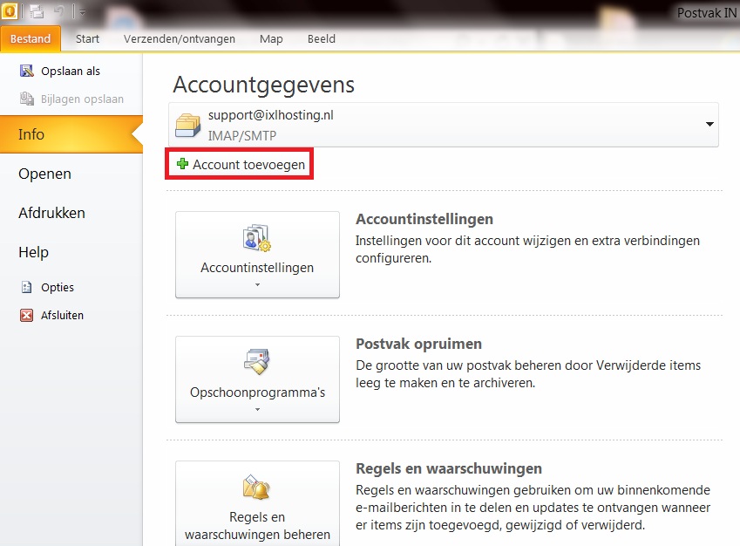Open the Beeld tab
The width and height of the screenshot is (740, 546).
(x=322, y=38)
